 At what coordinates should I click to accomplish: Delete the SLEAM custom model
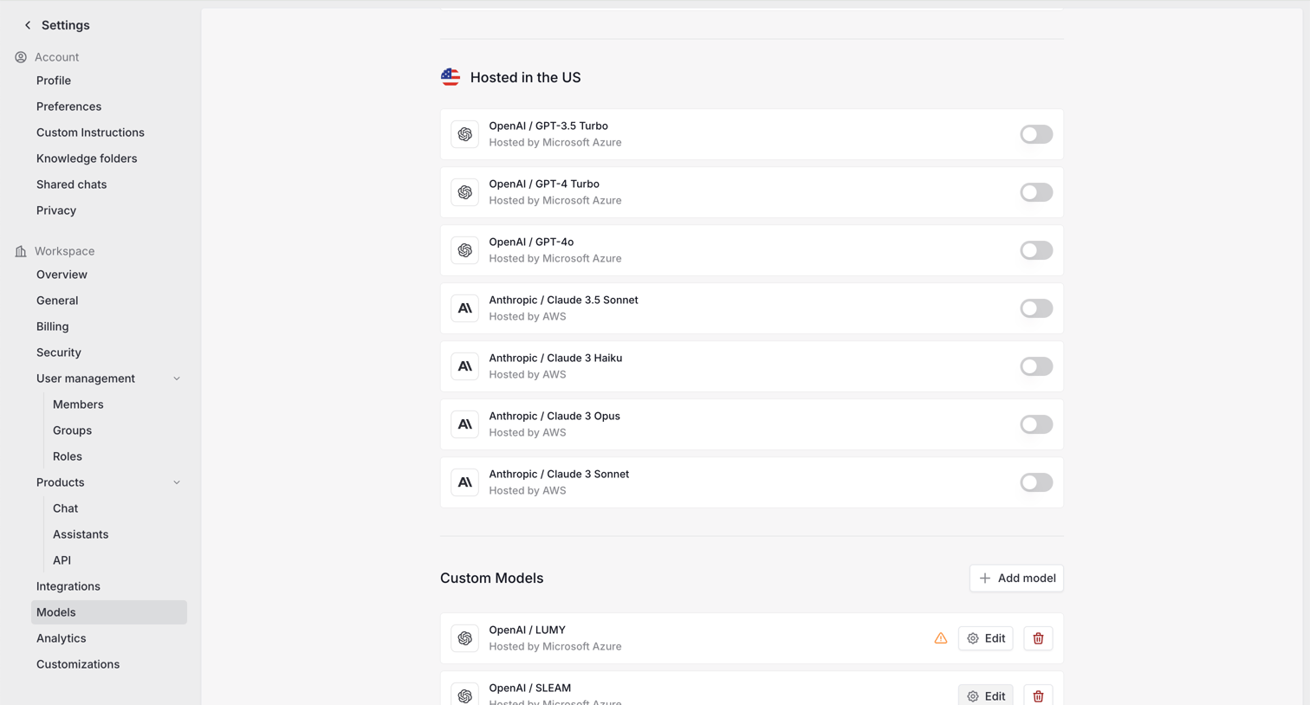[x=1038, y=695]
